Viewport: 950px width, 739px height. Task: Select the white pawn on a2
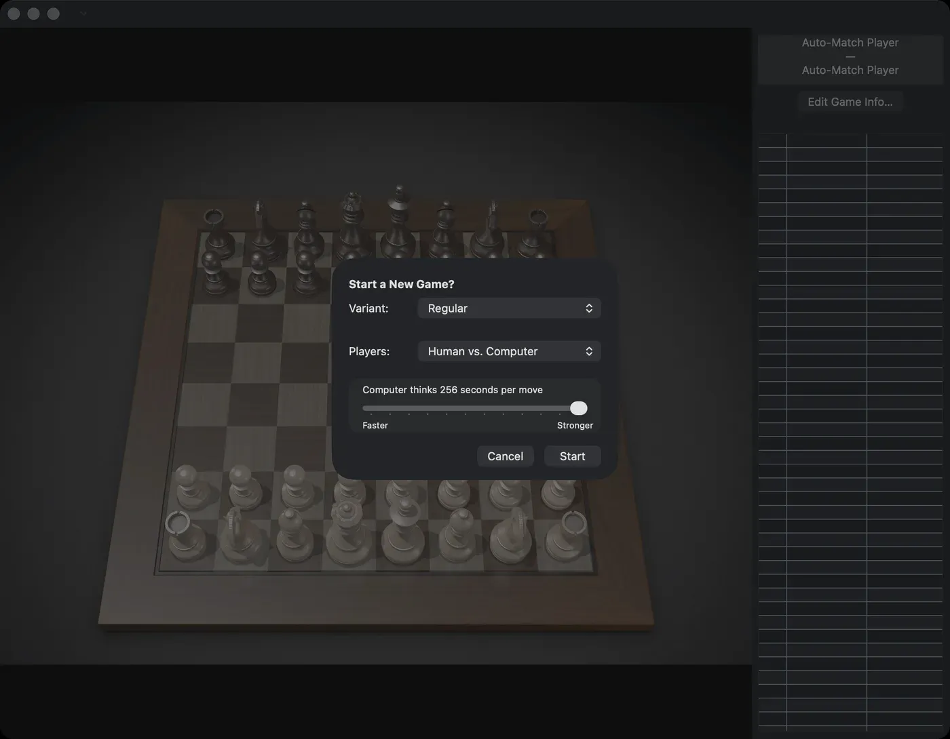click(191, 487)
